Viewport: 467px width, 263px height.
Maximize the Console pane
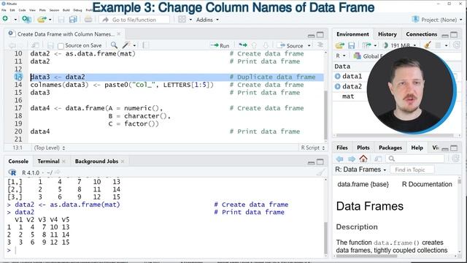point(320,162)
